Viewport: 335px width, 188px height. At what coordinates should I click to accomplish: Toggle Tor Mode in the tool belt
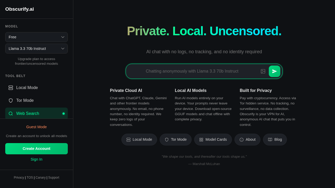click(36, 101)
